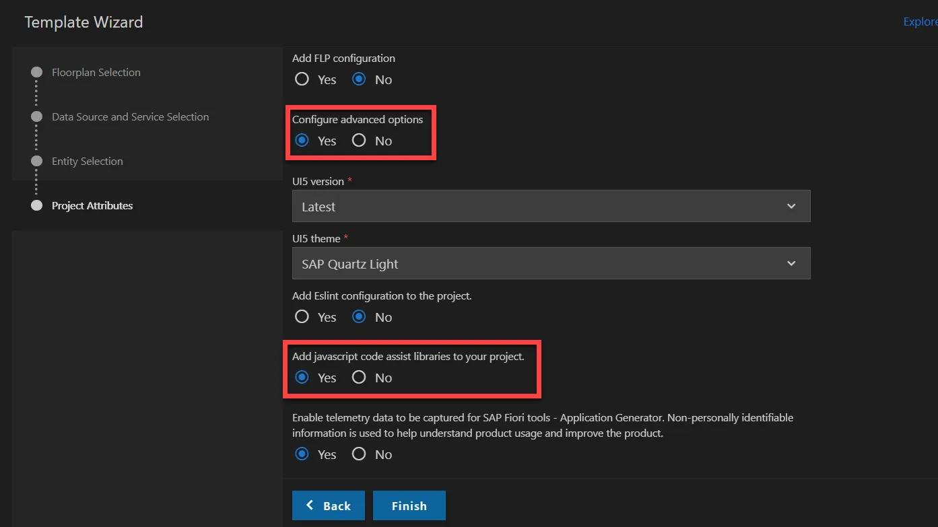Screen dimensions: 938x527
Task: Click the Project Attributes step circle marker
Action: tap(37, 206)
